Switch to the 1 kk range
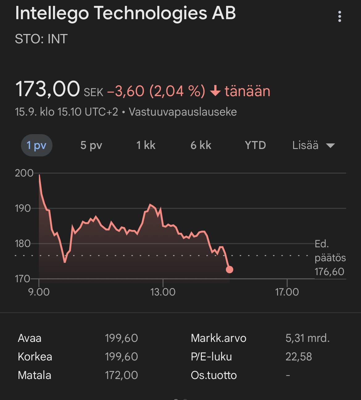The height and width of the screenshot is (400, 361). tap(146, 145)
